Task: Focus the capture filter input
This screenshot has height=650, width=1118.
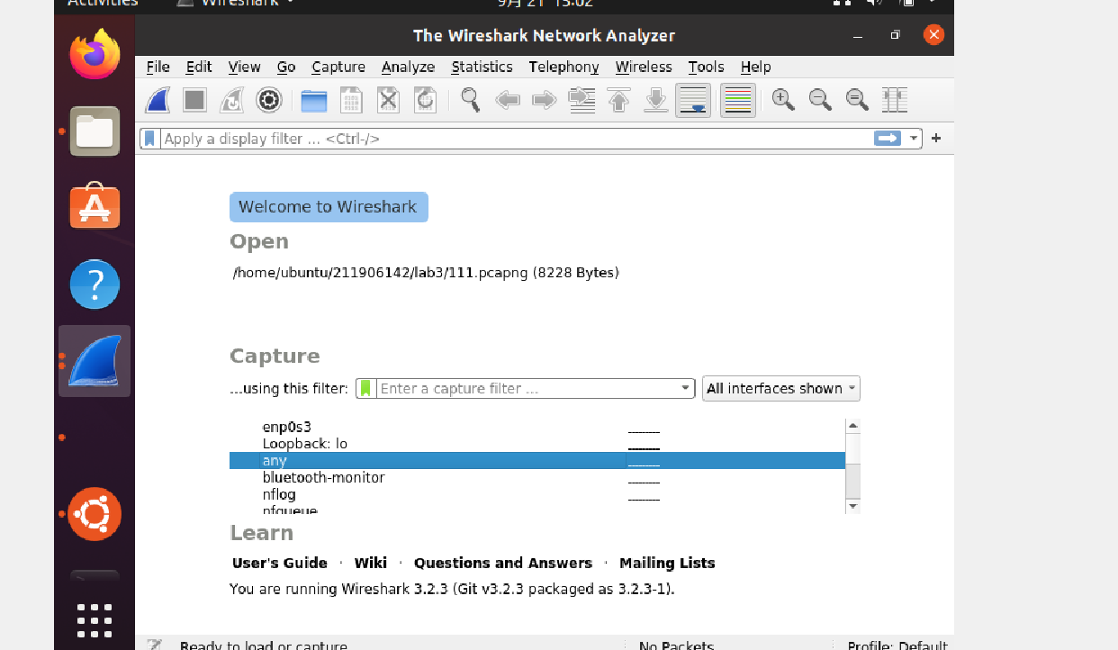Action: click(527, 389)
